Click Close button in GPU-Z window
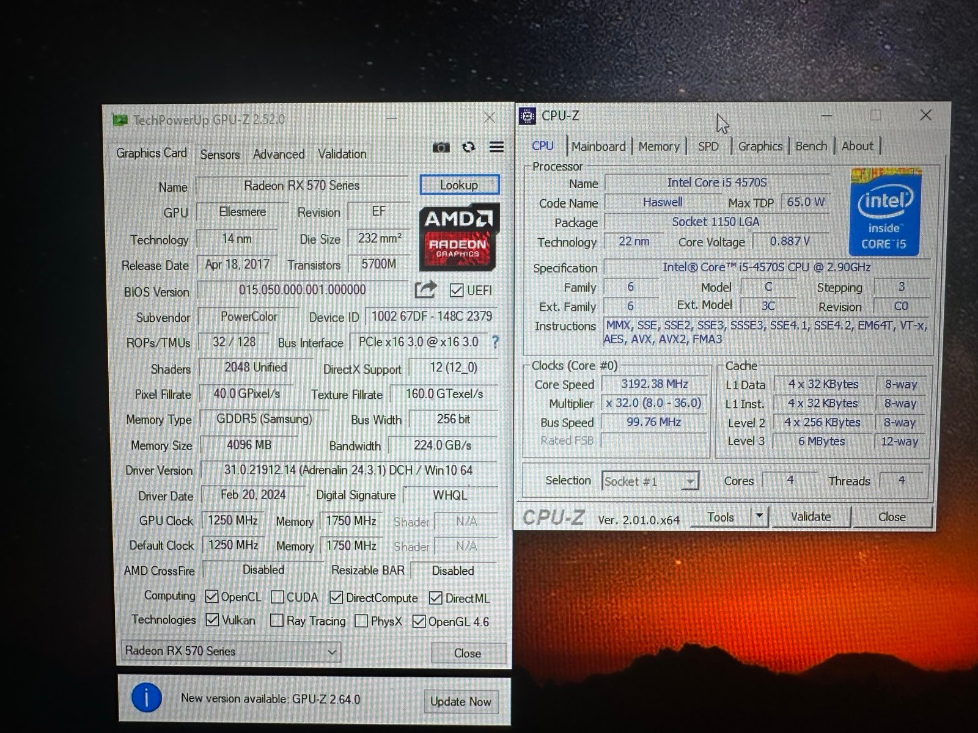The height and width of the screenshot is (733, 978). click(x=468, y=653)
